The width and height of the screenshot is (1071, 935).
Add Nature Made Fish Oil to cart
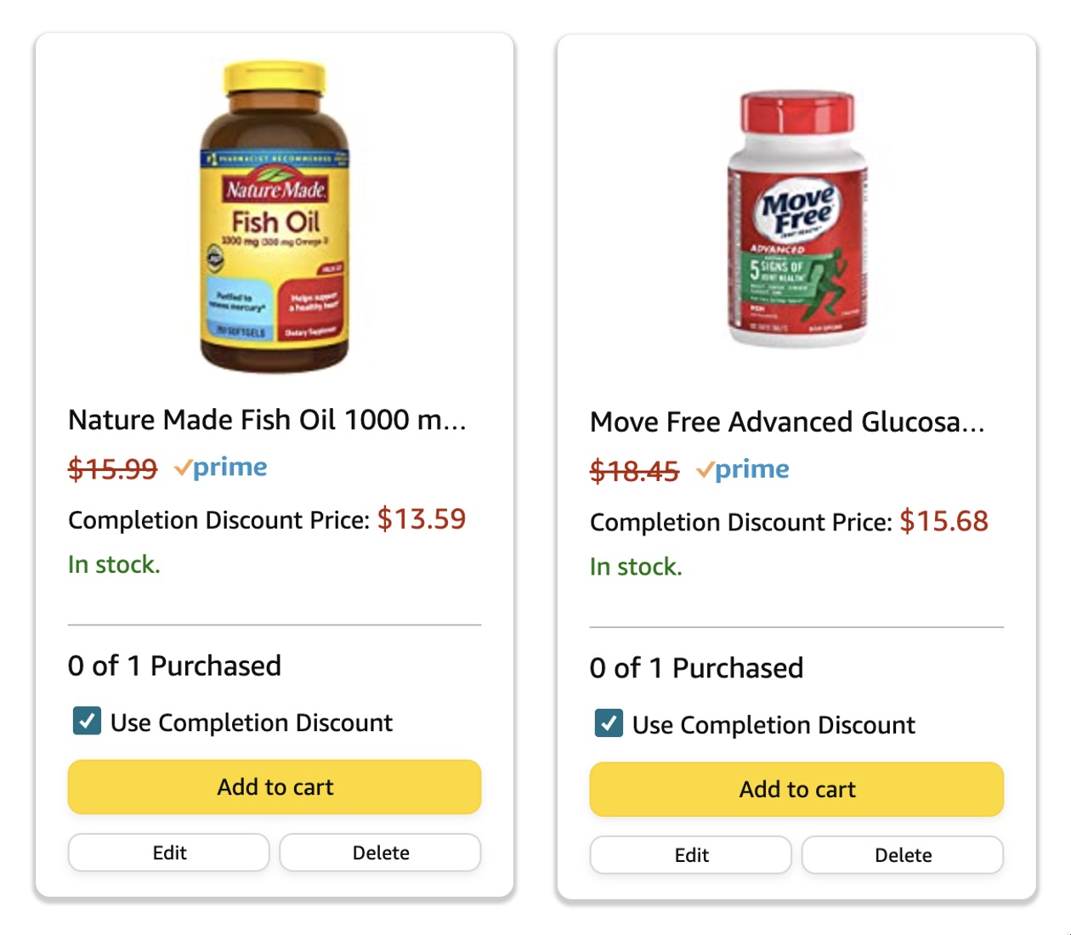tap(274, 787)
